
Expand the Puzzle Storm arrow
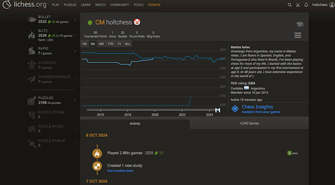click(75, 115)
